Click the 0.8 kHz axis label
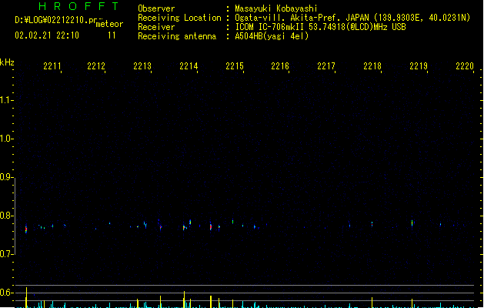 (6, 216)
